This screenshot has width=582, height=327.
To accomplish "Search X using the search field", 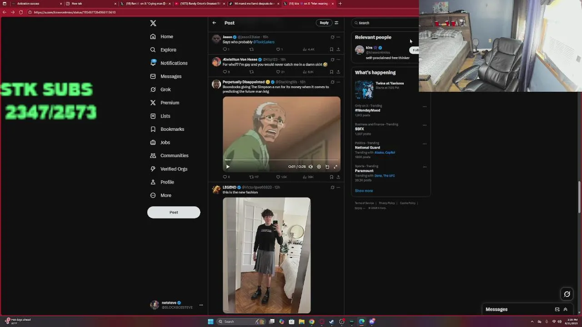I will [386, 23].
